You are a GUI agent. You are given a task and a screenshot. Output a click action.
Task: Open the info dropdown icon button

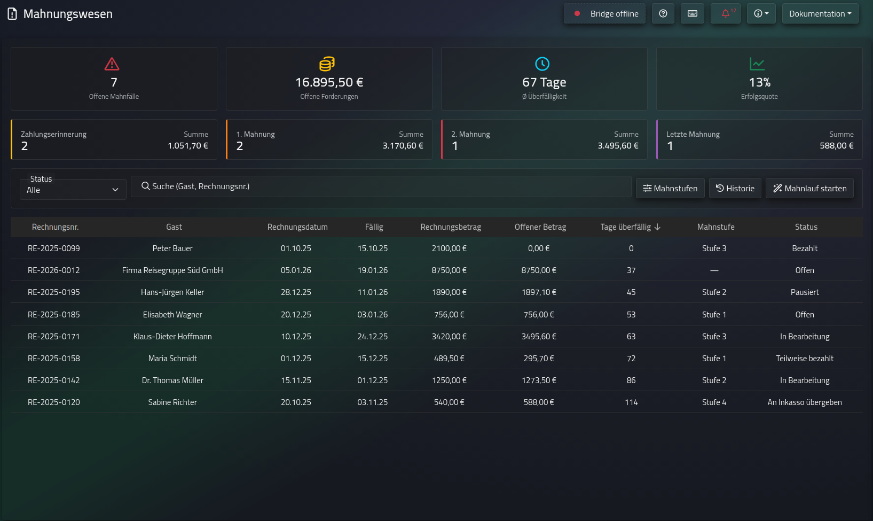click(x=761, y=14)
